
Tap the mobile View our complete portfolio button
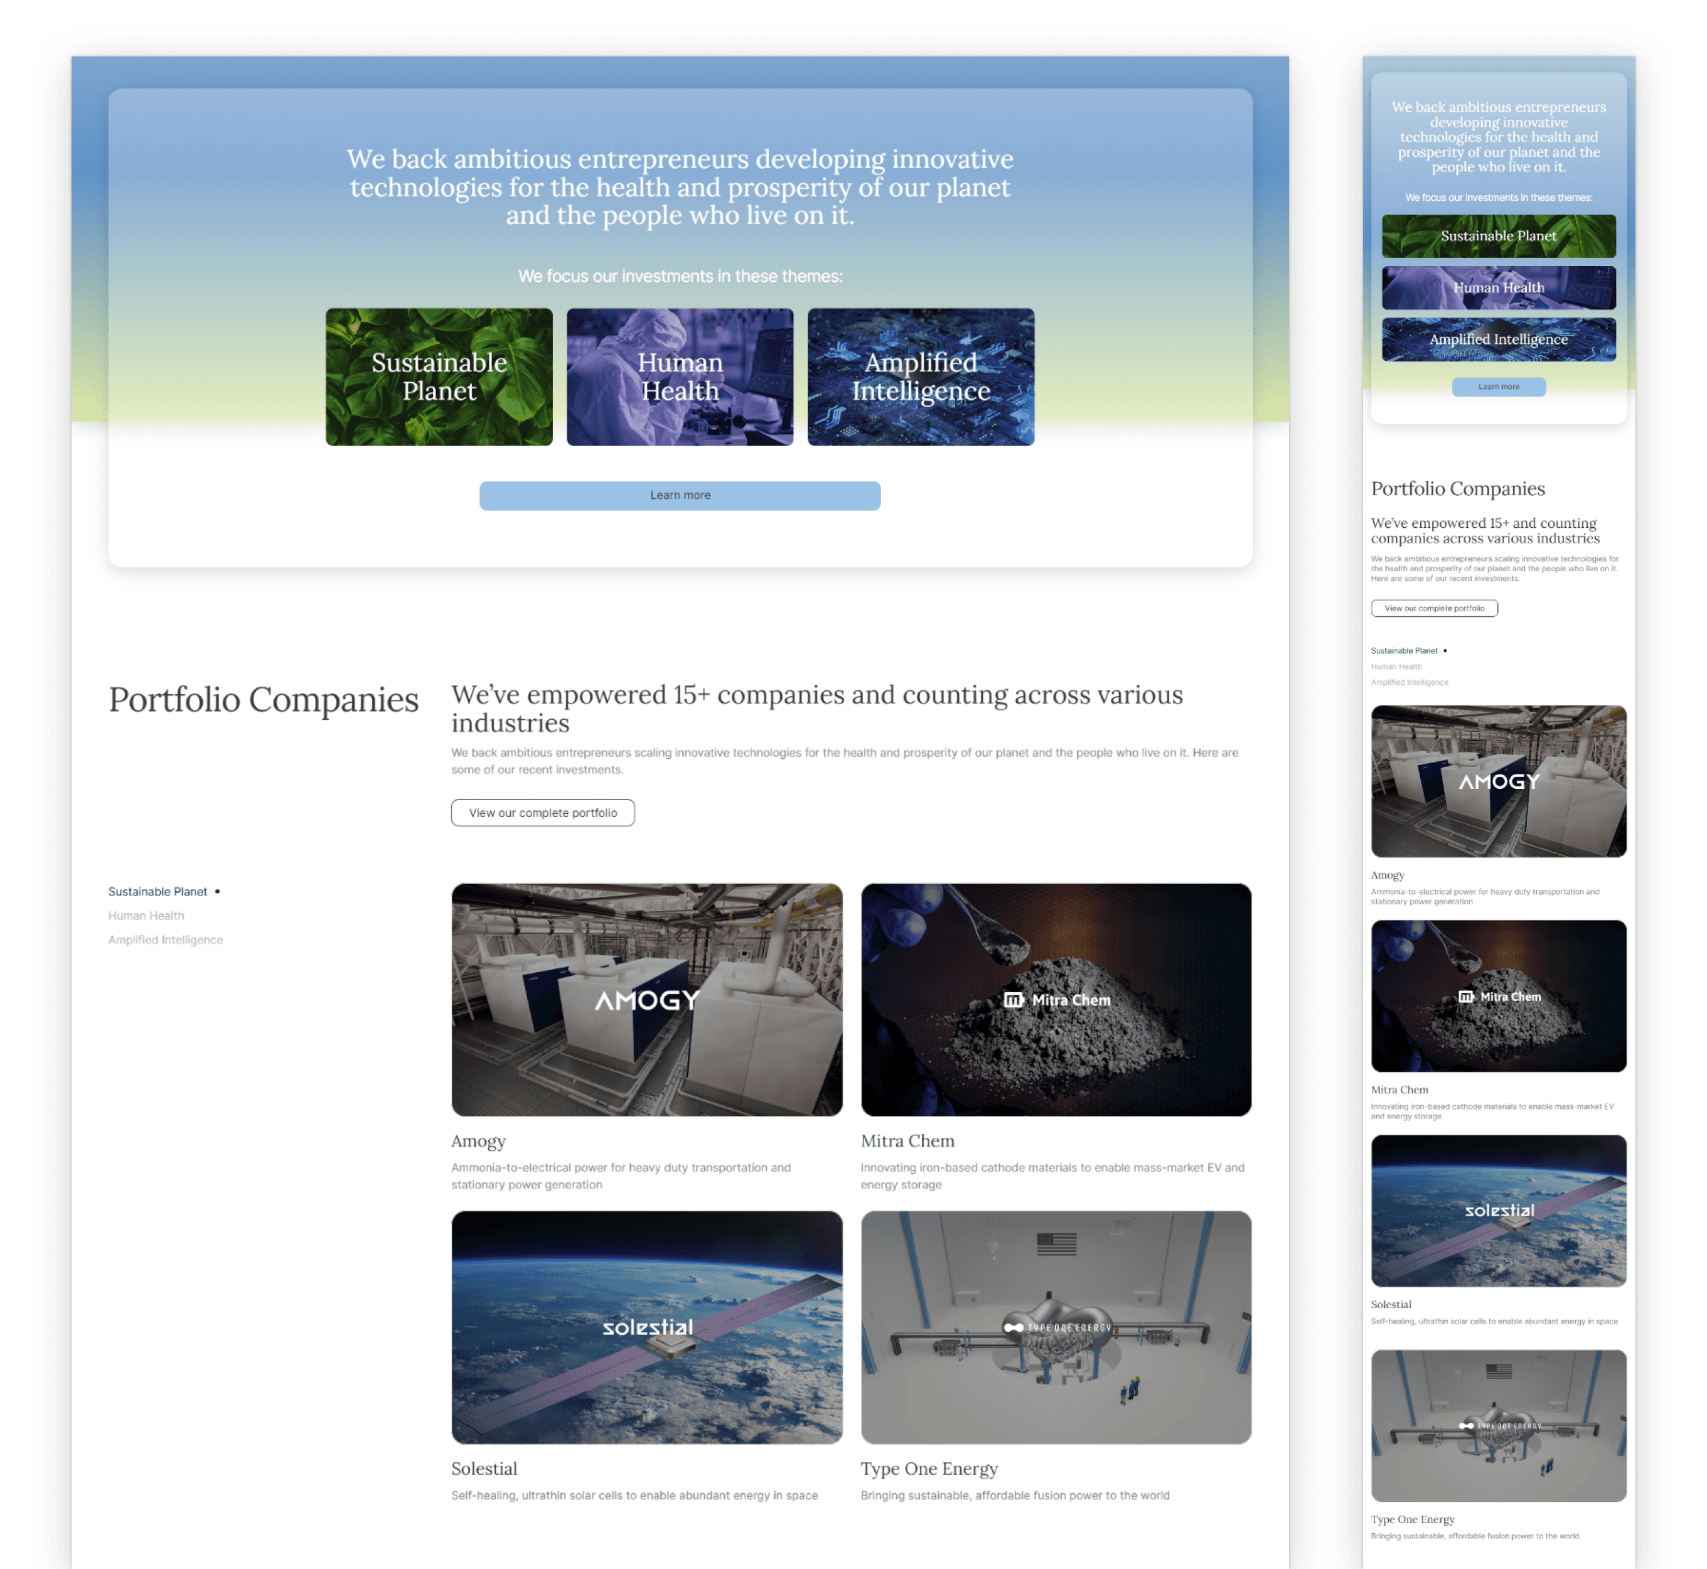pos(1435,608)
